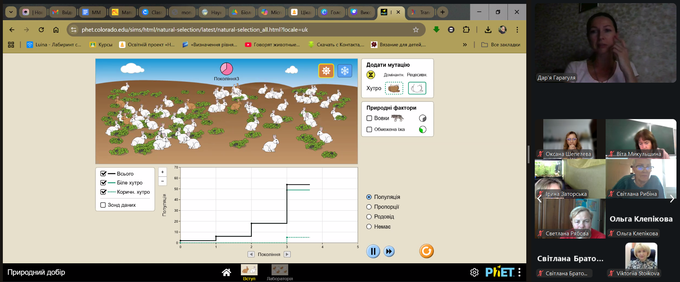Screen dimensions: 680x282
Task: Switch to the Лабораторія screen tab
Action: 279,272
